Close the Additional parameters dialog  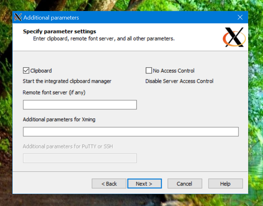[240, 17]
